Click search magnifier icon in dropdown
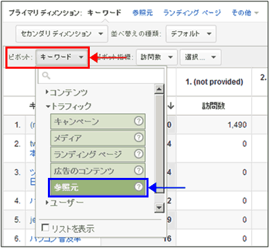 point(46,75)
